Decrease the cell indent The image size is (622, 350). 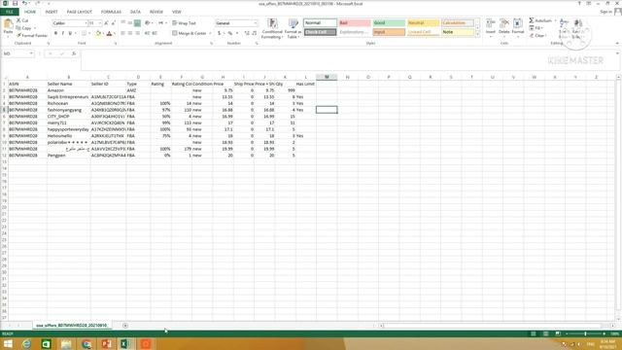point(148,33)
